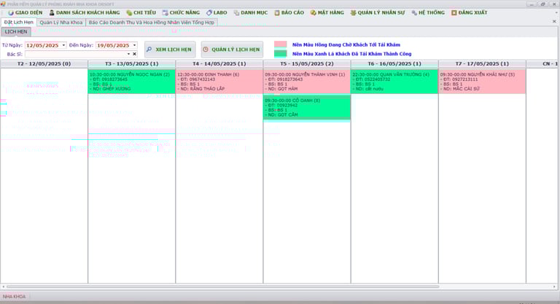This screenshot has height=304, width=560.
Task: Expand the Đến Ngày date picker arrow
Action: tap(134, 45)
